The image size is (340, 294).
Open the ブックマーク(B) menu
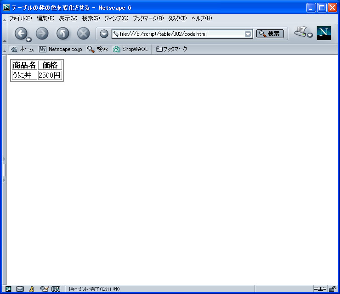coord(148,18)
